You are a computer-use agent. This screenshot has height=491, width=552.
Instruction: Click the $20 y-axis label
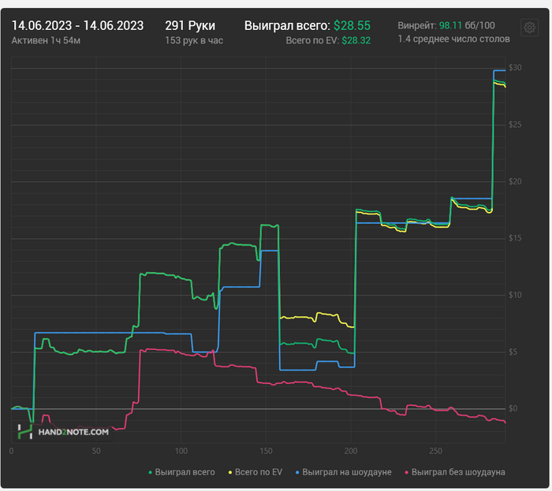pyautogui.click(x=515, y=181)
